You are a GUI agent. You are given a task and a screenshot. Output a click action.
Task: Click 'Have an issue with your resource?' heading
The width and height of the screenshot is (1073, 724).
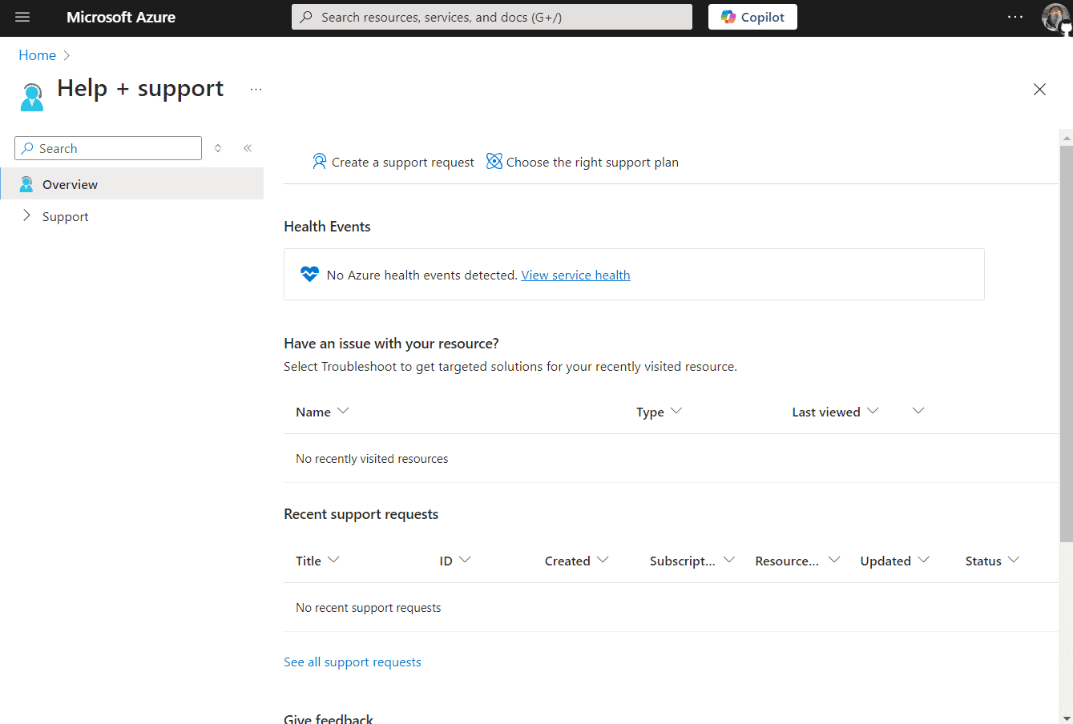(x=391, y=344)
